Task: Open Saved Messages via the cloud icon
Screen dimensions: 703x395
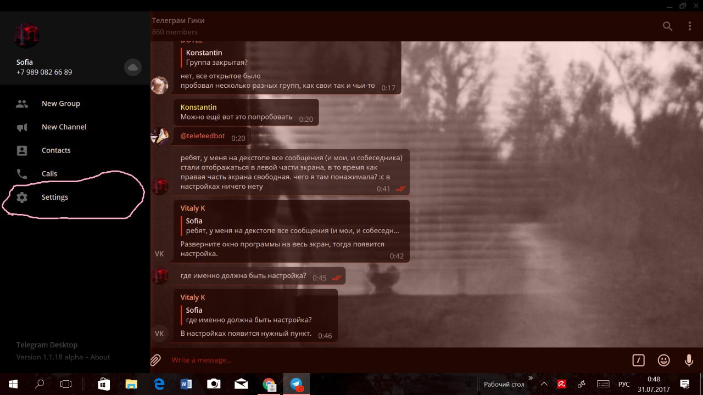Action: tap(132, 67)
